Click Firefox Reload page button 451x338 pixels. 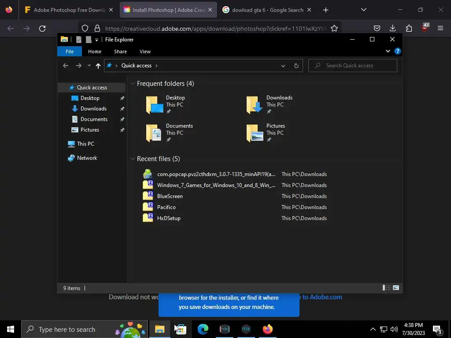click(42, 29)
